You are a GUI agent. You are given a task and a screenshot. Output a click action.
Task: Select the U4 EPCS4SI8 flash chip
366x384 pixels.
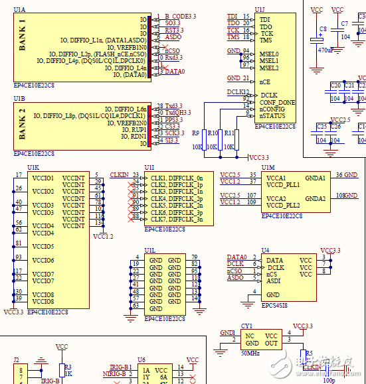click(x=289, y=277)
